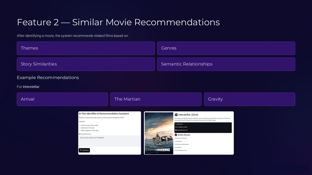This screenshot has height=175, width=312.
Task: Click the icon next to Similar Movies
Action: point(176,135)
